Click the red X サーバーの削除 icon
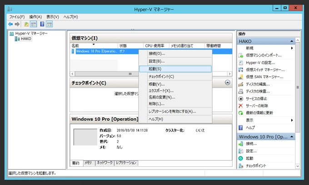 (x=241, y=106)
